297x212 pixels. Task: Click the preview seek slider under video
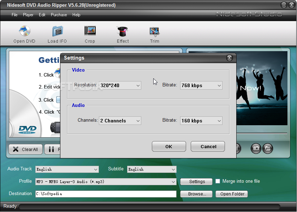[262, 133]
